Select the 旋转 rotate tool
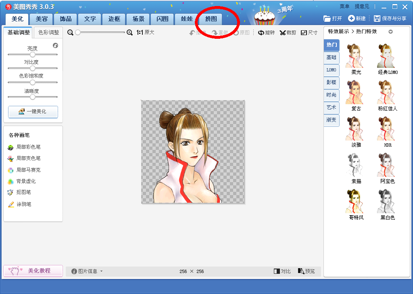The height and width of the screenshot is (294, 413). coord(266,32)
